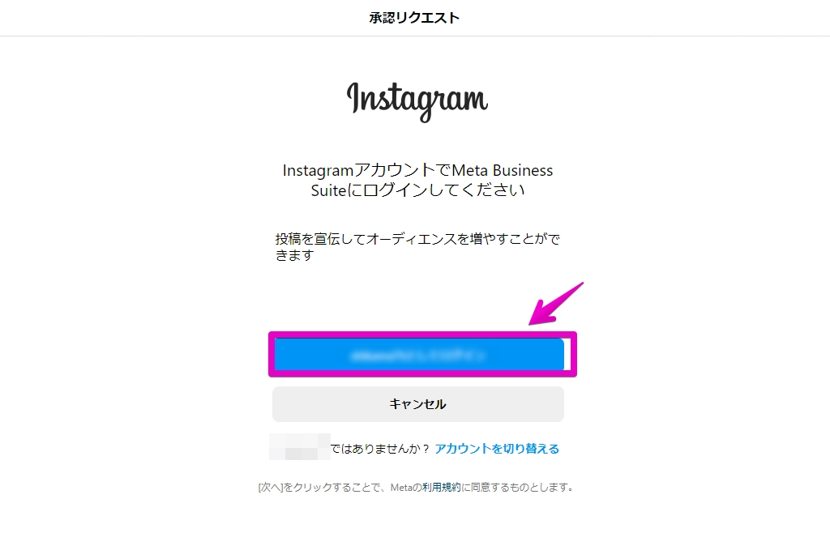Click white gap right of blue button
Image resolution: width=830 pixels, height=533 pixels.
567,354
